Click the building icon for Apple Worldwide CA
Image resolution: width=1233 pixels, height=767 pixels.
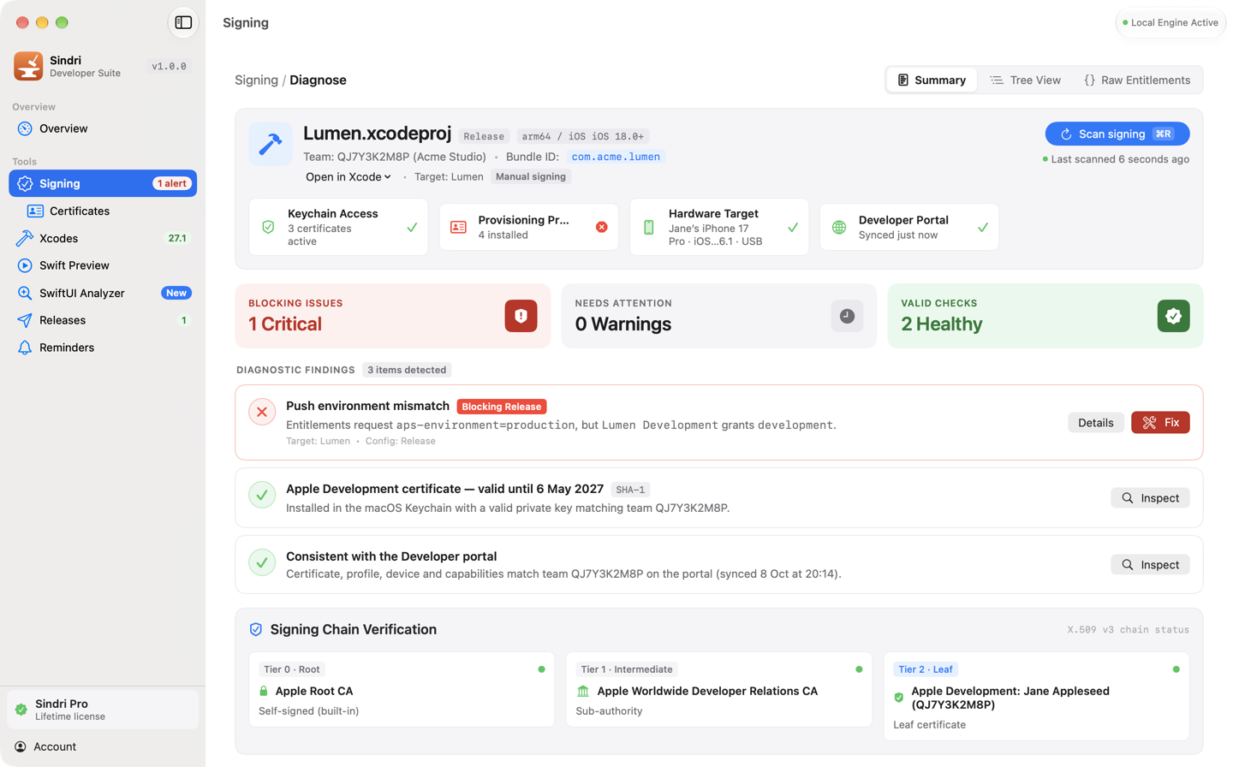tap(583, 691)
